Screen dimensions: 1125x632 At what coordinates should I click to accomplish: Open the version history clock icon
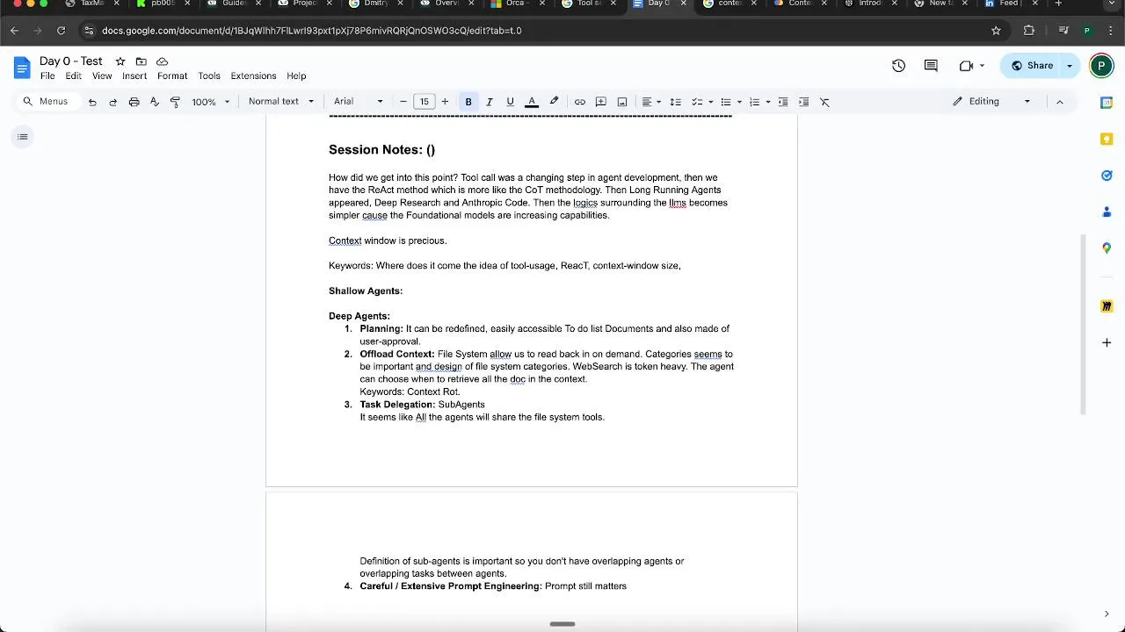[898, 66]
